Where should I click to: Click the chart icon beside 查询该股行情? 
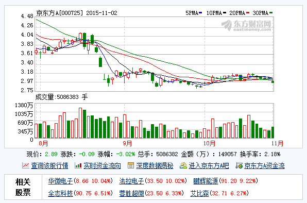point(25,165)
